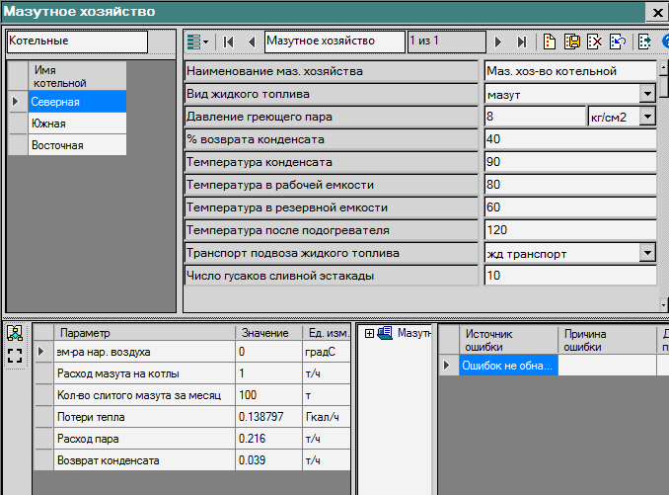Click the undo changes icon

click(617, 41)
